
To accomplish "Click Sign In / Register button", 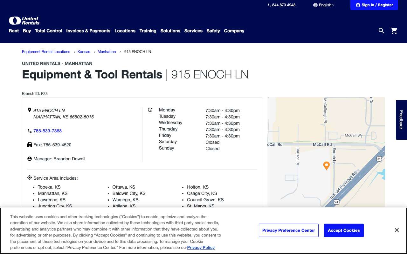I will tap(374, 5).
